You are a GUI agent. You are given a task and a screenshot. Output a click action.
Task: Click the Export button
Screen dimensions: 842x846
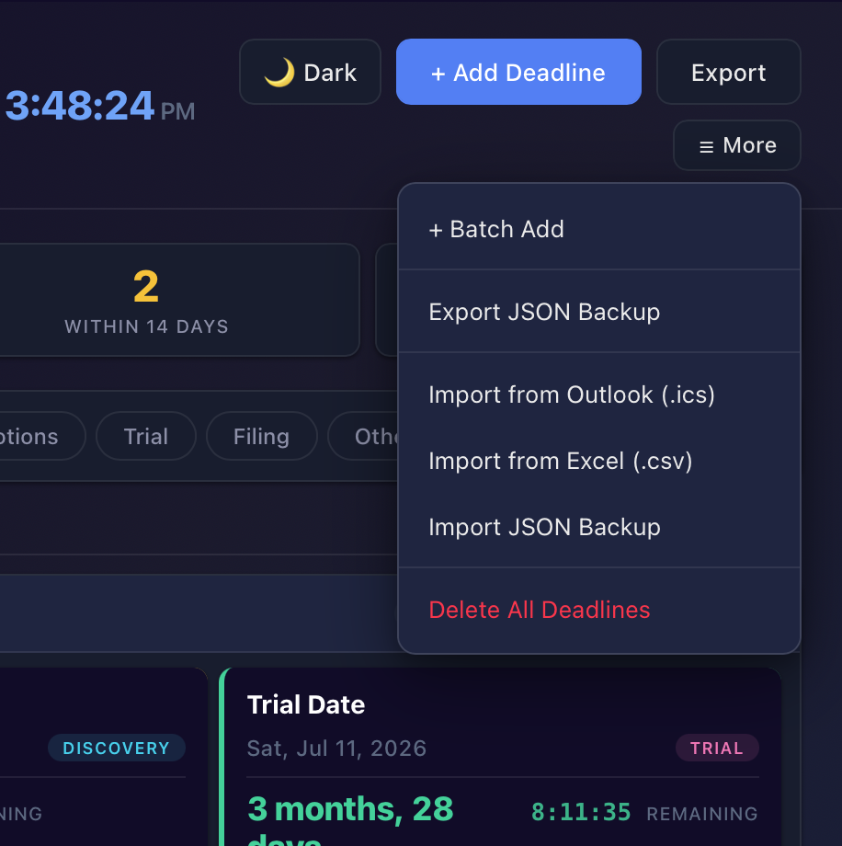pos(728,72)
